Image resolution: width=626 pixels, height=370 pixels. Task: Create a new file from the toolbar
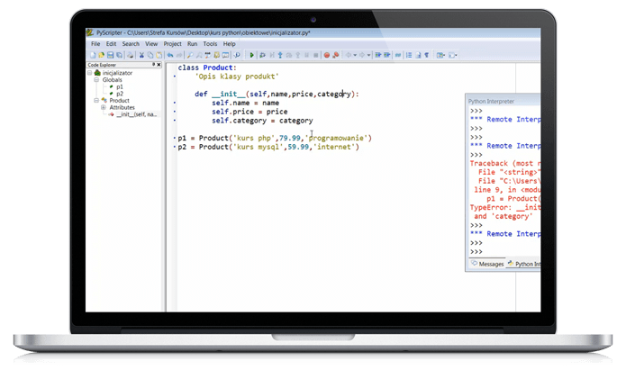tap(93, 55)
